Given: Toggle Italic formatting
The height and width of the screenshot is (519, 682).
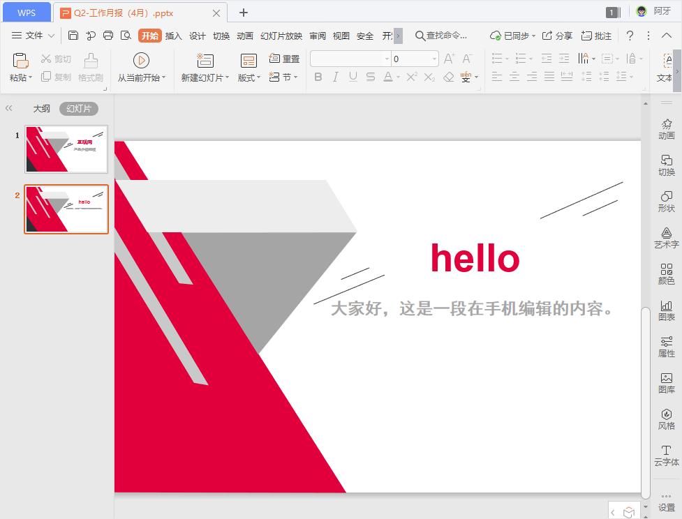Looking at the screenshot, I should click(x=335, y=77).
